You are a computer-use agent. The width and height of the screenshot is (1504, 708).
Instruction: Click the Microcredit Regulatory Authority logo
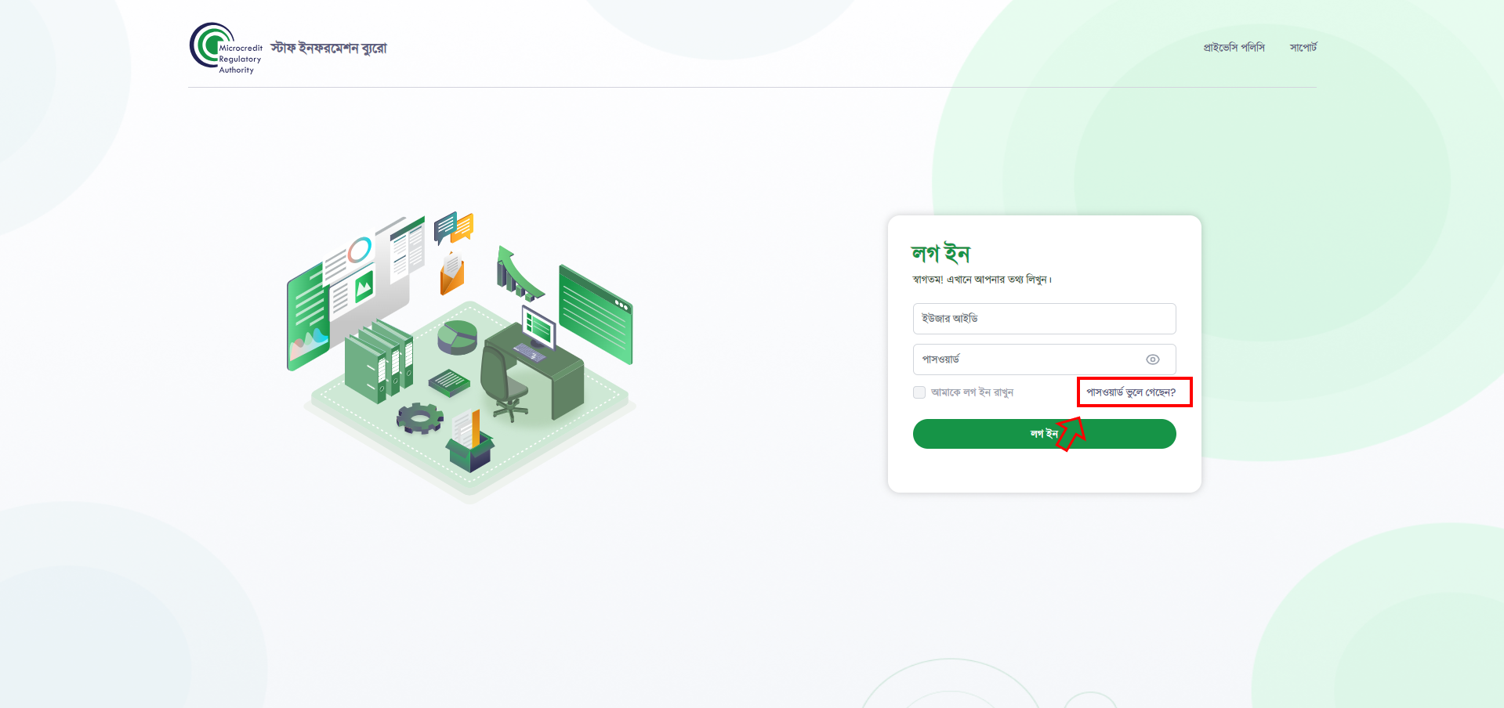click(226, 48)
